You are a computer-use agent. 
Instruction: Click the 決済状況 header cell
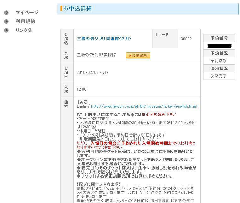point(219,69)
